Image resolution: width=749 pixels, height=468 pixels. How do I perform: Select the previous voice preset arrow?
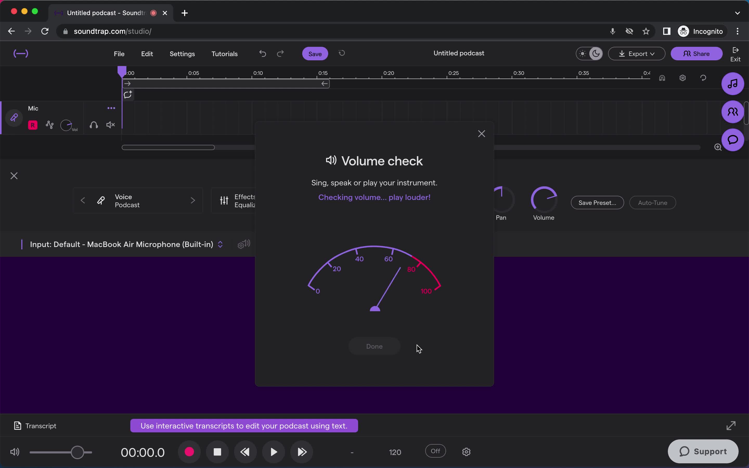[x=83, y=200]
